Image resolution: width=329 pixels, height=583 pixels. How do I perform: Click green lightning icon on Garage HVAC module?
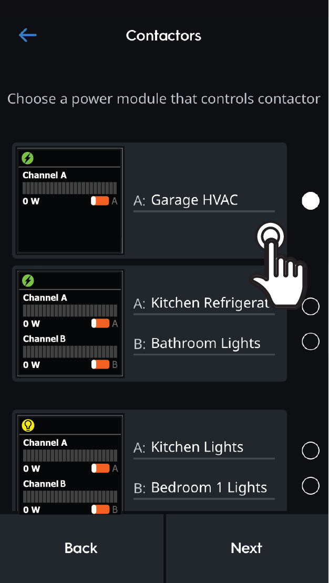click(28, 157)
